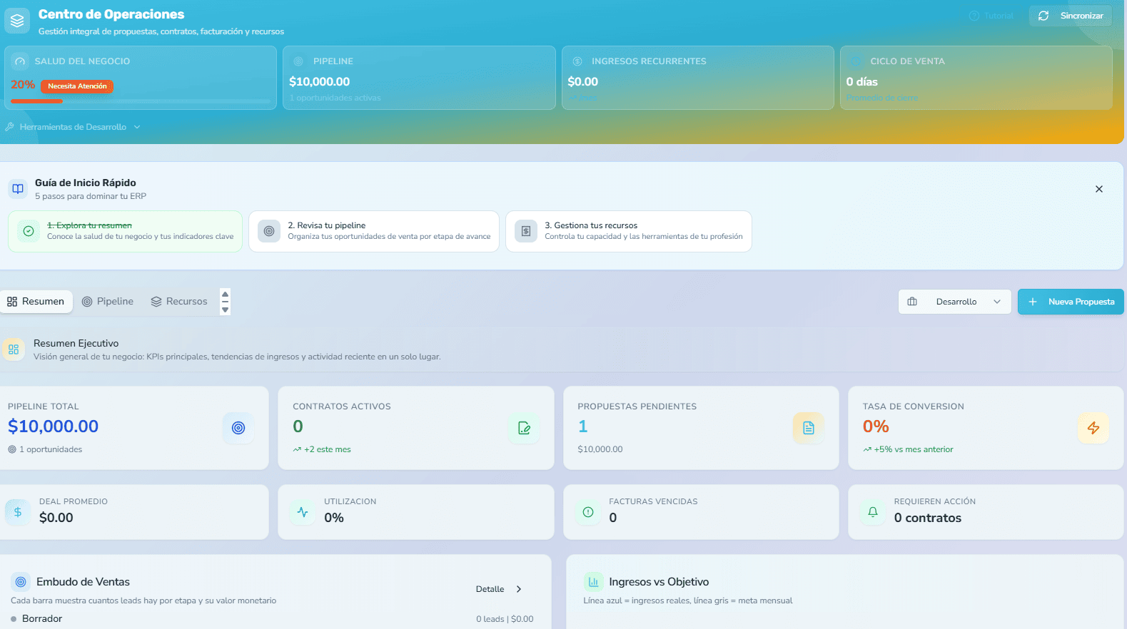
Task: Switch to the Resumen tab
Action: point(36,302)
